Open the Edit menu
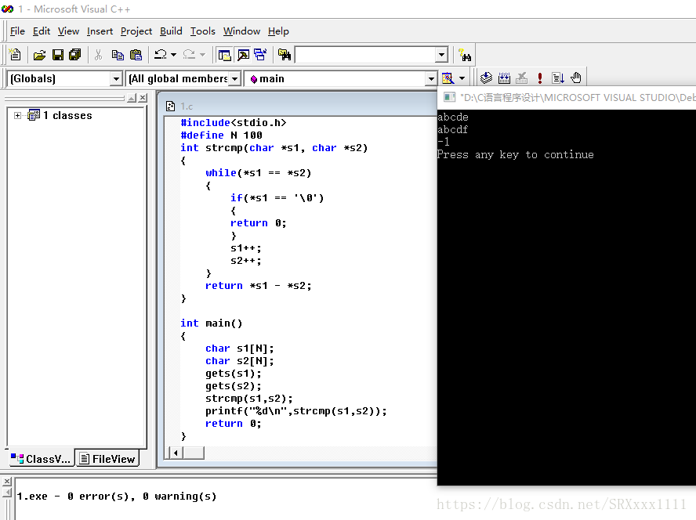696x520 pixels. pos(42,31)
